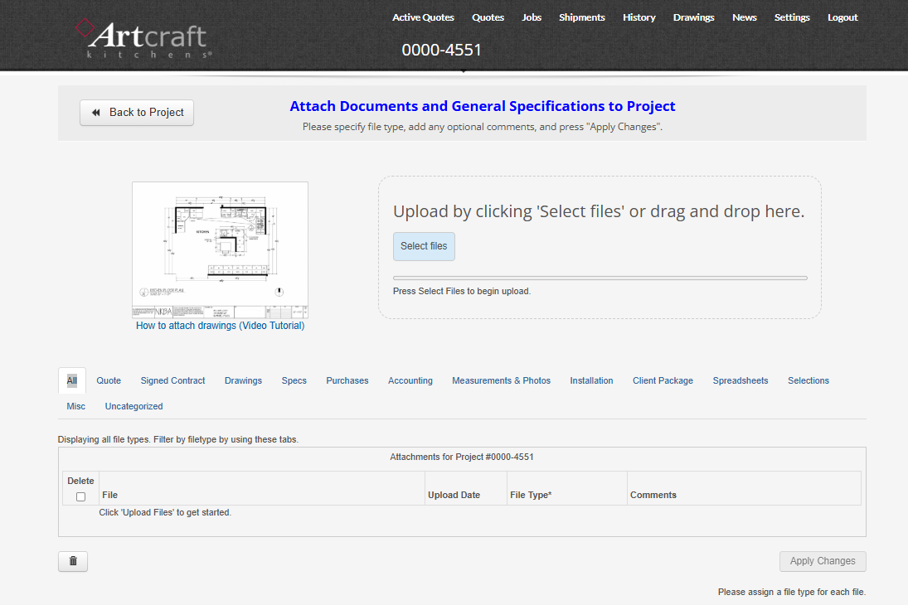Open the How to attach drawings video tutorial link
908x605 pixels.
(x=220, y=326)
